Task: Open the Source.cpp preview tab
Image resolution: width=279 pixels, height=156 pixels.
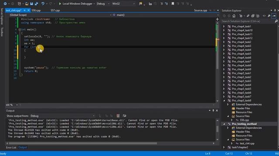Action: pyautogui.click(x=201, y=10)
